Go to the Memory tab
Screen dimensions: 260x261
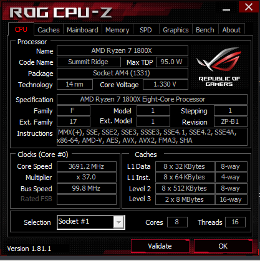(x=117, y=30)
